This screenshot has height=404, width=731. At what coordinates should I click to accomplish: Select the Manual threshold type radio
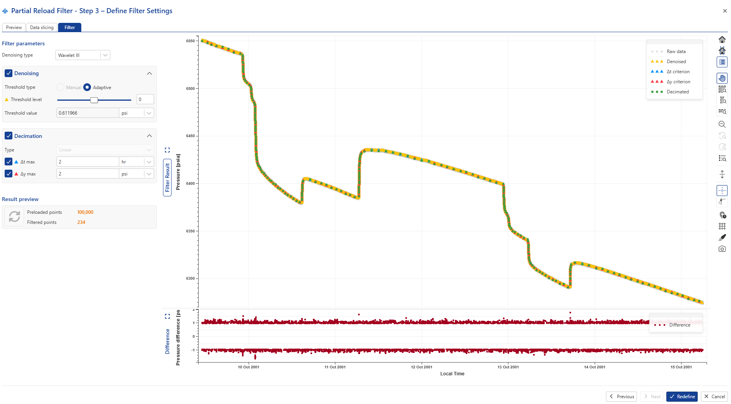click(60, 88)
